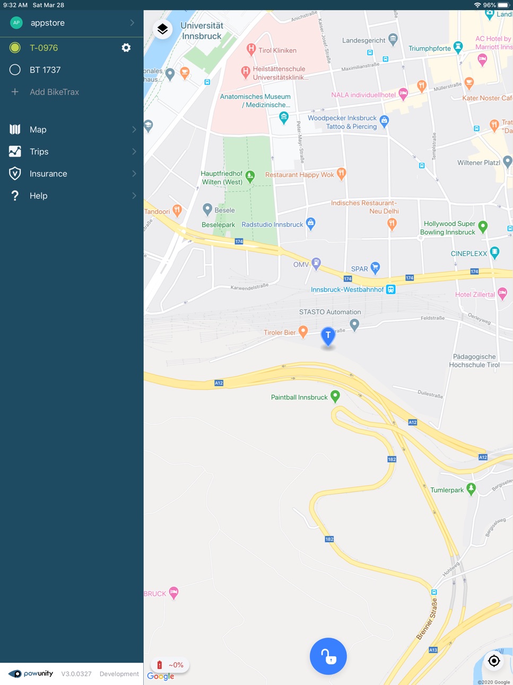Tap the Woodpecker Tattoo & Piercing marker
Image resolution: width=513 pixels, height=685 pixels.
[384, 121]
